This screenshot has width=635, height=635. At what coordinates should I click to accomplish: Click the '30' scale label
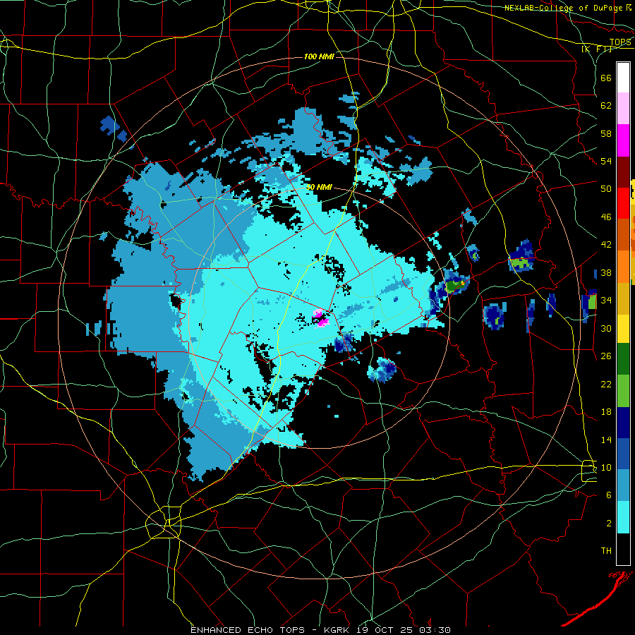[x=606, y=328]
